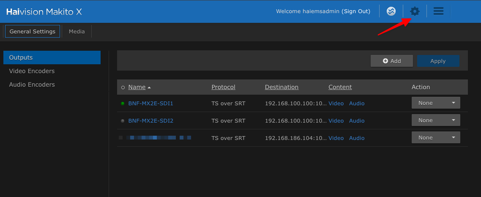Open the BNF-MX2E-SDI1 output
Image resolution: width=481 pixels, height=197 pixels.
[x=150, y=104]
